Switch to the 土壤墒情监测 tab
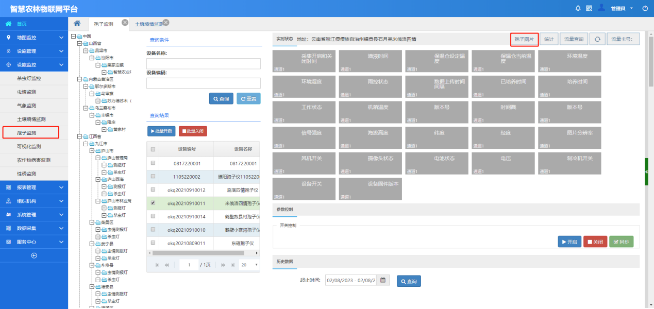 pyautogui.click(x=148, y=24)
